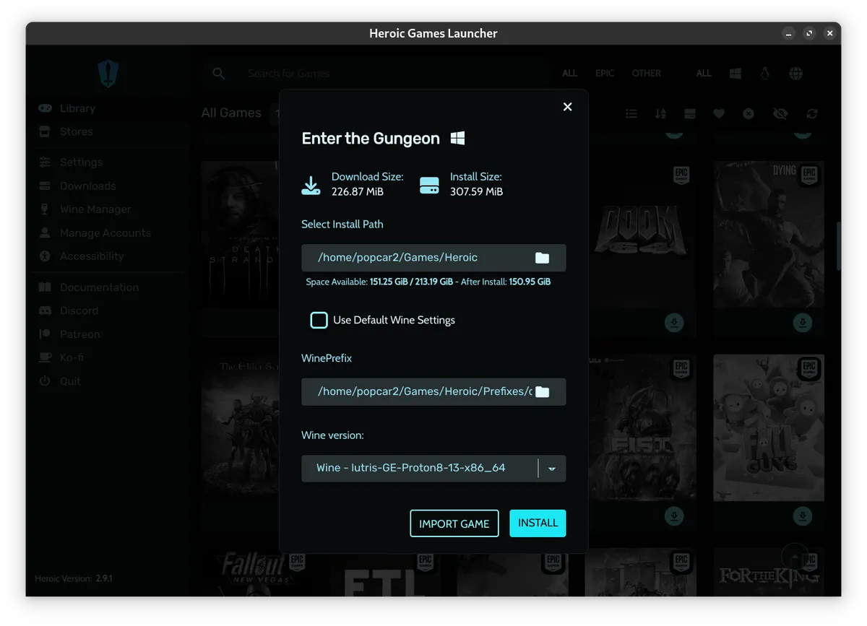Click the download icon on FIST card
This screenshot has width=867, height=626.
tap(674, 516)
